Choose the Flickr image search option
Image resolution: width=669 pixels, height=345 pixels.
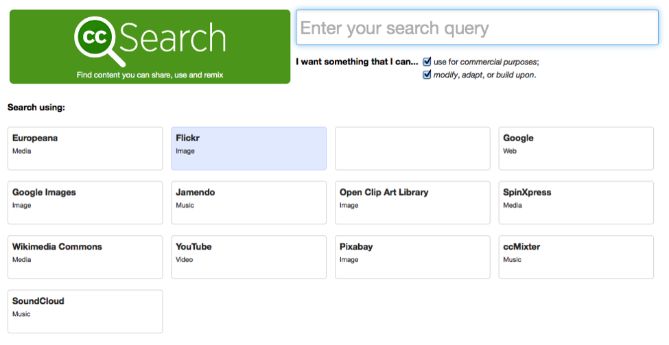tap(248, 147)
